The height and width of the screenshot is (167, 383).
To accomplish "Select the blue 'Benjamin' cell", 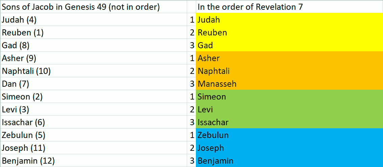I will click(215, 161).
